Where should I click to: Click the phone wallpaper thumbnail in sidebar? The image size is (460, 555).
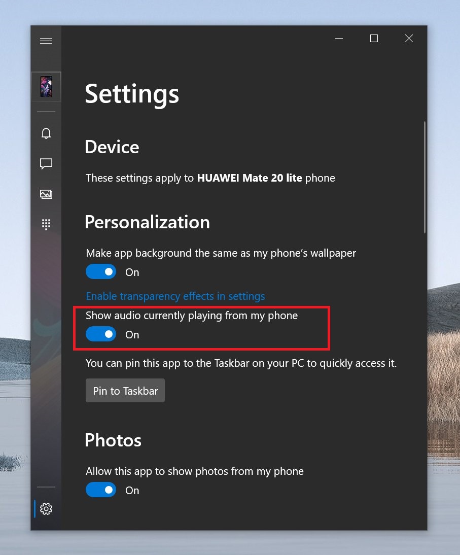46,87
